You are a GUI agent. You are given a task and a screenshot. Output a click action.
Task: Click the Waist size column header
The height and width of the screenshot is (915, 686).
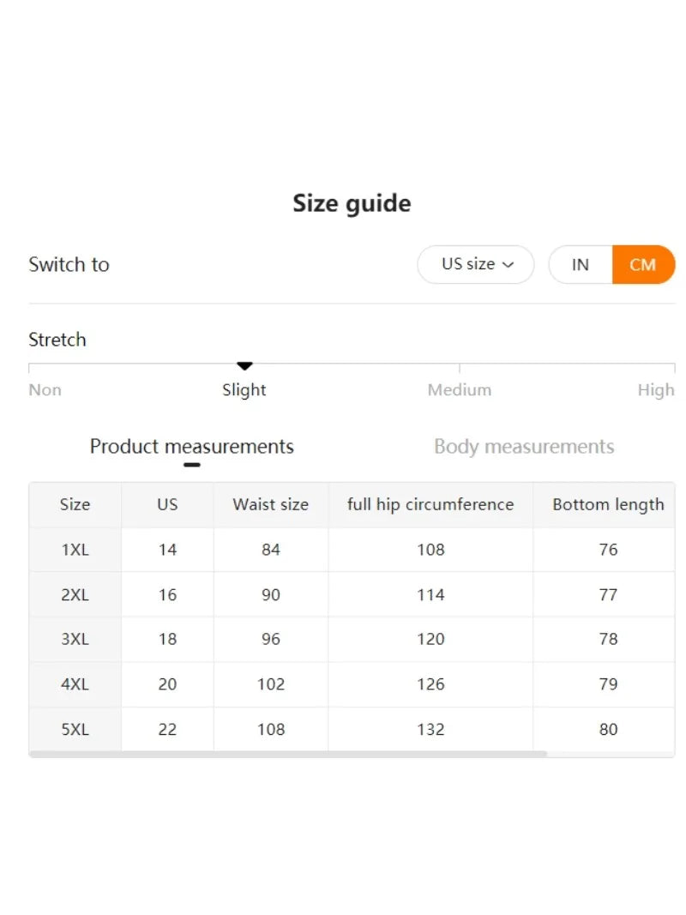click(270, 504)
